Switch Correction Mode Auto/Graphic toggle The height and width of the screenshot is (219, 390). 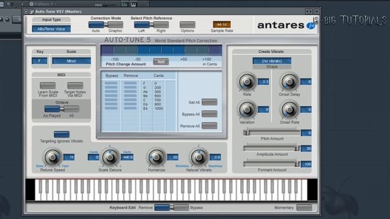[106, 24]
